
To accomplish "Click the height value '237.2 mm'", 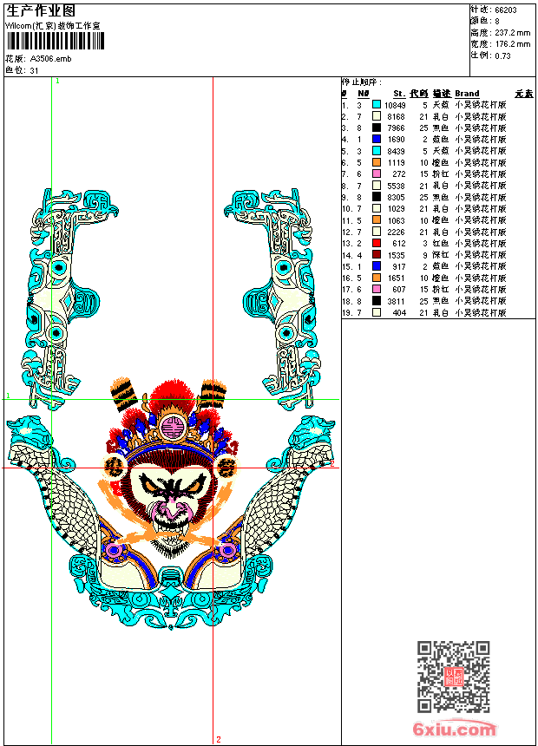I will point(512,33).
